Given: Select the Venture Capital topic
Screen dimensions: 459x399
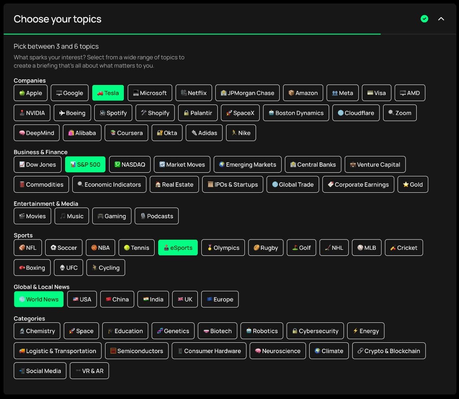Looking at the screenshot, I should [x=375, y=164].
